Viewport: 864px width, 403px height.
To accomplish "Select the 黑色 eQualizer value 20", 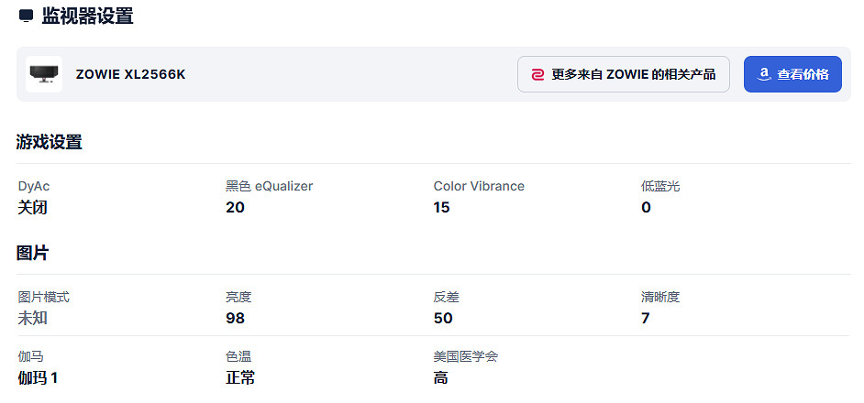I will click(235, 208).
